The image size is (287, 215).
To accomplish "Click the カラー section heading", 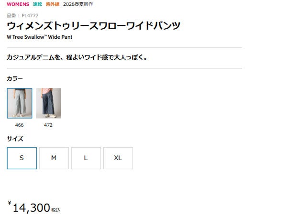I will pos(15,79).
